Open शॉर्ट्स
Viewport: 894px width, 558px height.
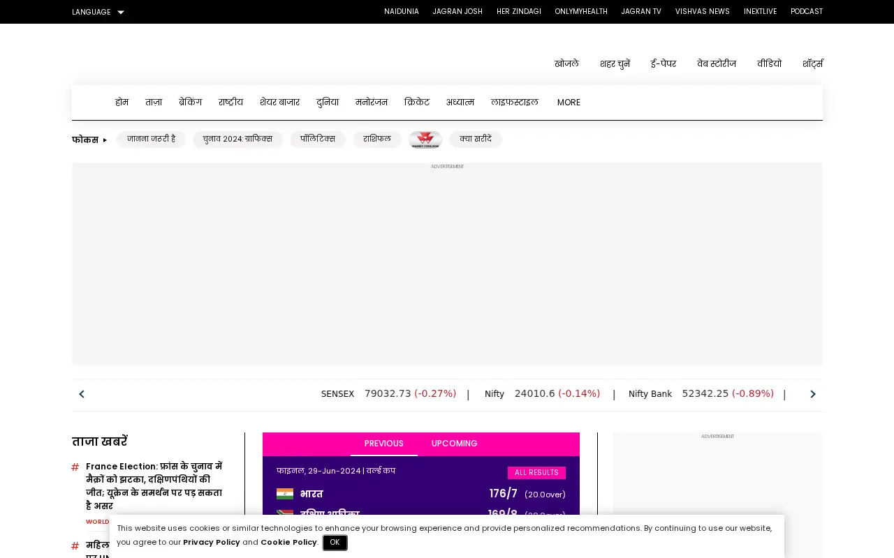point(813,63)
